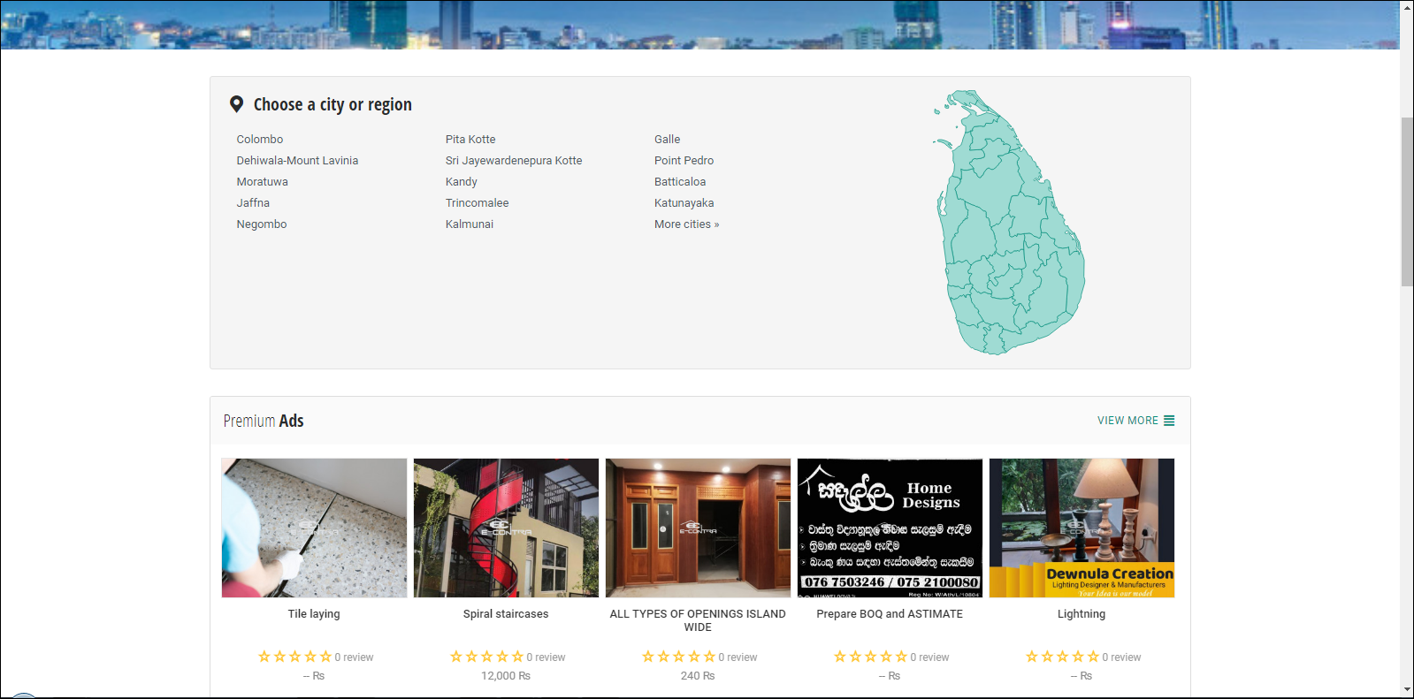The height and width of the screenshot is (699, 1414).
Task: Click the list icon next to View More
Action: coord(1169,421)
